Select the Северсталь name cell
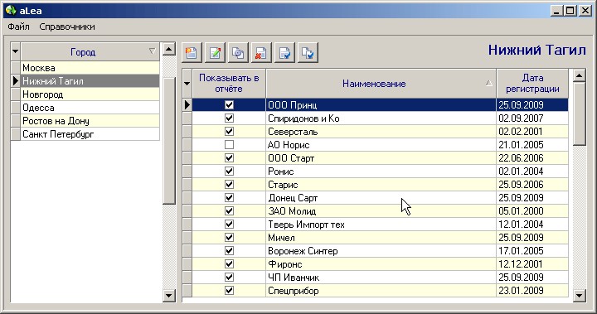The image size is (597, 314). point(381,131)
